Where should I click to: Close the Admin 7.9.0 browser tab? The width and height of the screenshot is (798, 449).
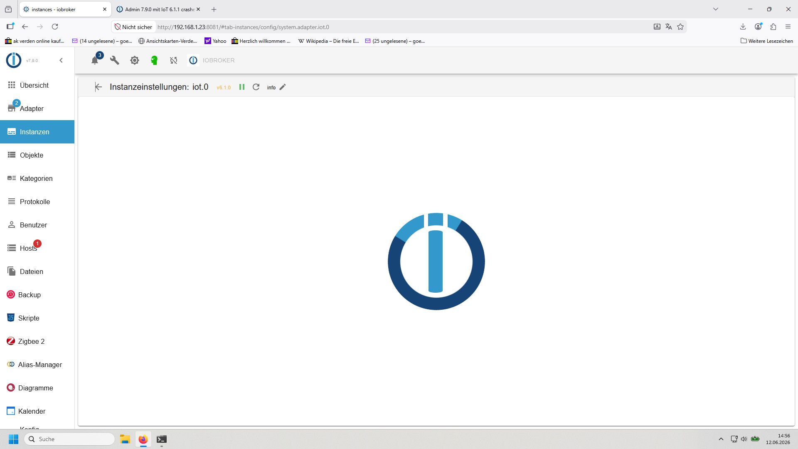click(x=198, y=9)
